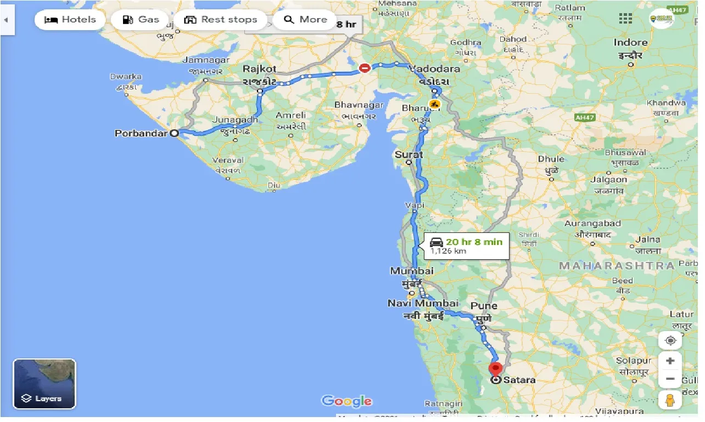Search for Hotels along route
The height and width of the screenshot is (422, 705).
coord(70,20)
